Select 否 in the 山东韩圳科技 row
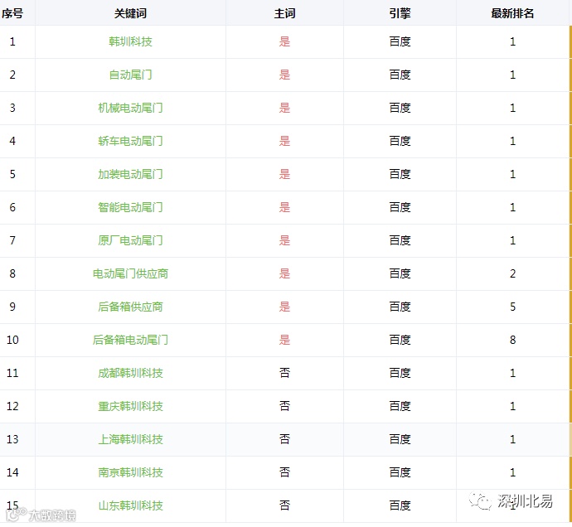The width and height of the screenshot is (572, 527). pyautogui.click(x=284, y=505)
